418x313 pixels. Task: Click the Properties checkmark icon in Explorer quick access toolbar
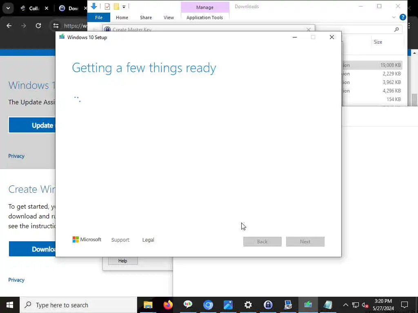(107, 7)
